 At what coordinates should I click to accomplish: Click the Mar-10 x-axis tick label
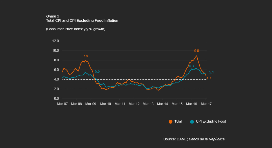point(105,104)
